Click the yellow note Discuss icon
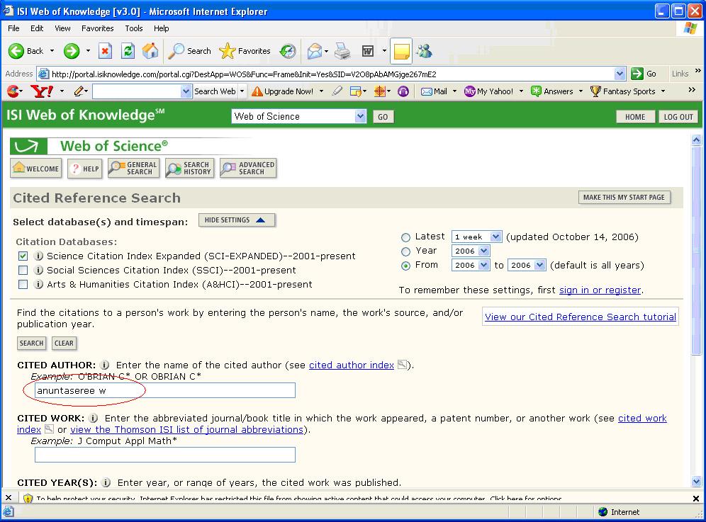Viewport: 706px width, 522px height. pyautogui.click(x=401, y=51)
